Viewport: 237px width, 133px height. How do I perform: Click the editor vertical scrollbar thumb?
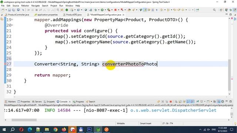(x=230, y=75)
